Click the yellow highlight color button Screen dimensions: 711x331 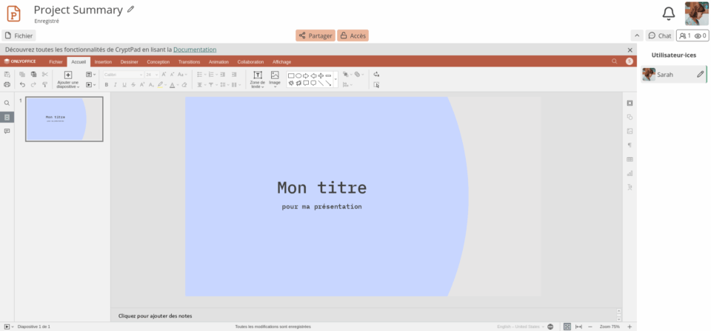(x=160, y=84)
